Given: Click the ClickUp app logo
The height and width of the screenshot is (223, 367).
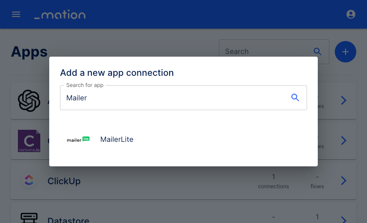Looking at the screenshot, I should tap(29, 181).
